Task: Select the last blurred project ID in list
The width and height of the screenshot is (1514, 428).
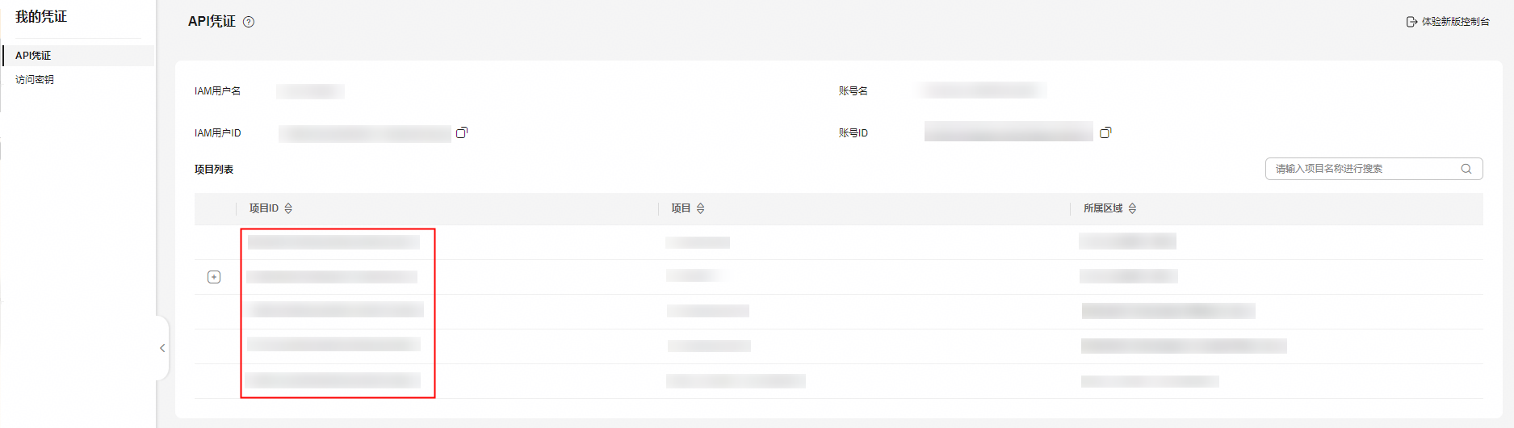Action: point(333,380)
